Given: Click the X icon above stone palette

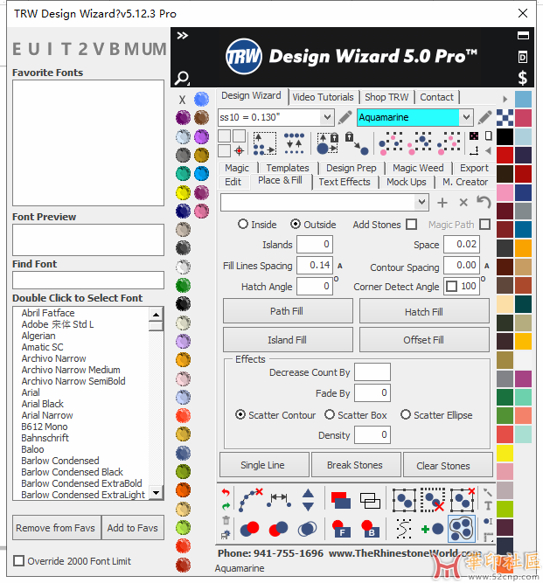Looking at the screenshot, I should point(182,100).
